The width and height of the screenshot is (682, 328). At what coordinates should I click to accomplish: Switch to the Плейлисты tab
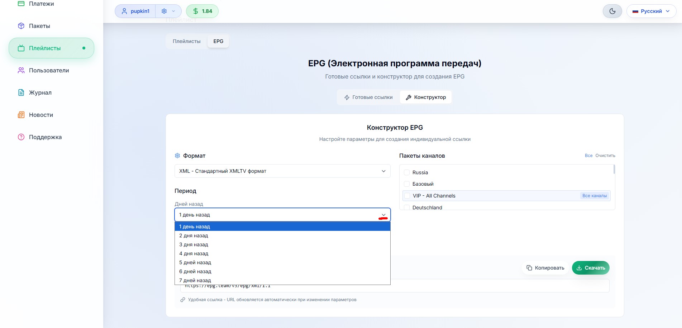186,41
